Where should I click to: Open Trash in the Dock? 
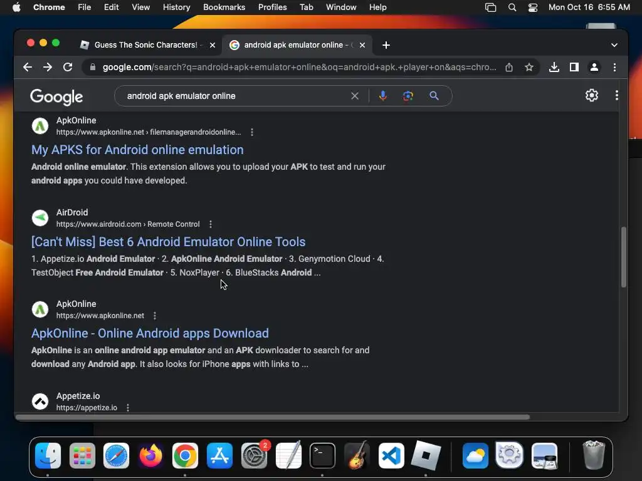coord(593,455)
